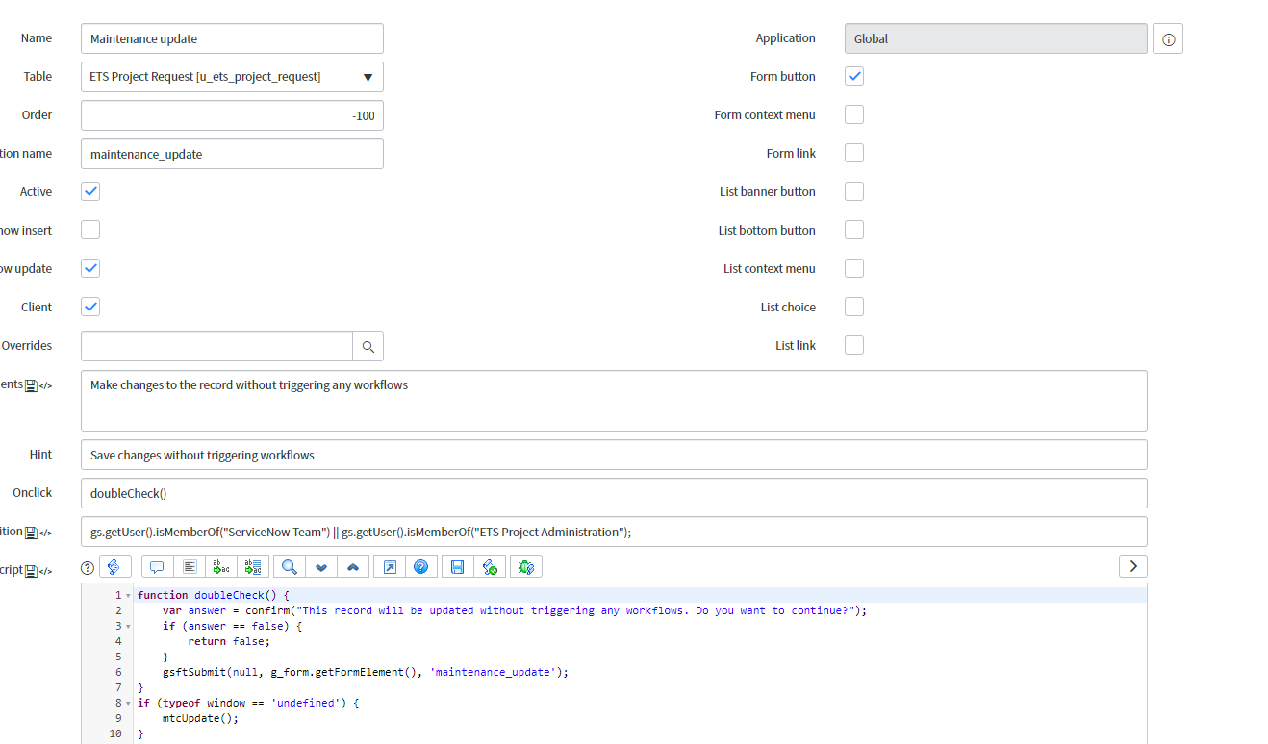
Task: Collapse code fold at line 3
Action: pyautogui.click(x=128, y=627)
